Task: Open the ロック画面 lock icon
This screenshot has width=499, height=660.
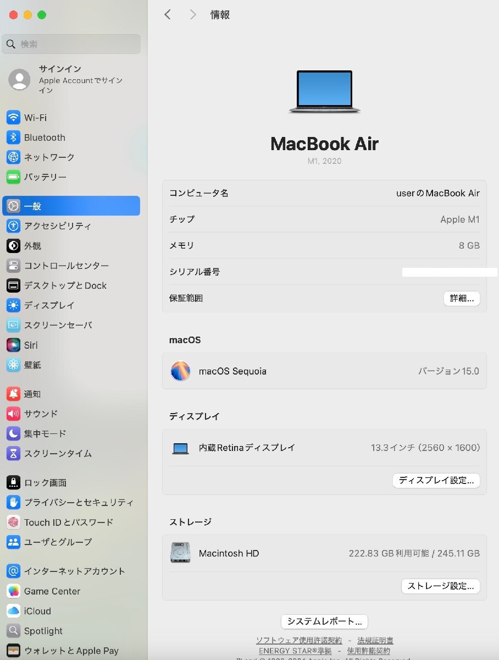Action: tap(14, 482)
